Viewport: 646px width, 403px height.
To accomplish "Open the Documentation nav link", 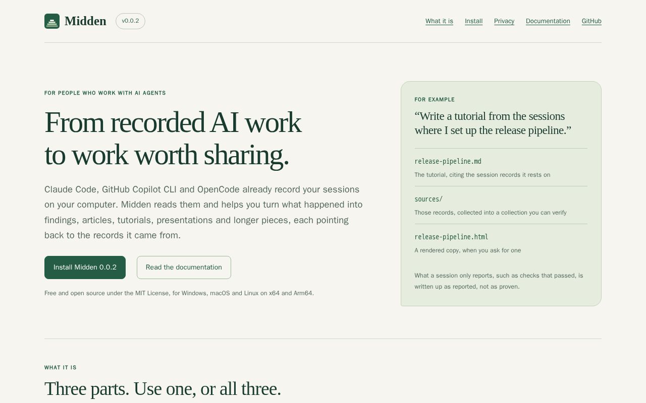I will 548,21.
